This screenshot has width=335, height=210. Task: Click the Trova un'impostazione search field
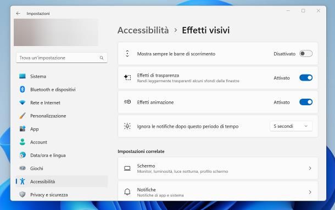point(62,58)
